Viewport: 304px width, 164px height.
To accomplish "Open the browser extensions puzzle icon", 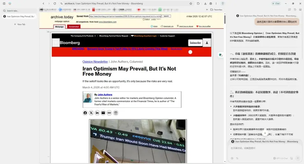I will coord(198,3).
